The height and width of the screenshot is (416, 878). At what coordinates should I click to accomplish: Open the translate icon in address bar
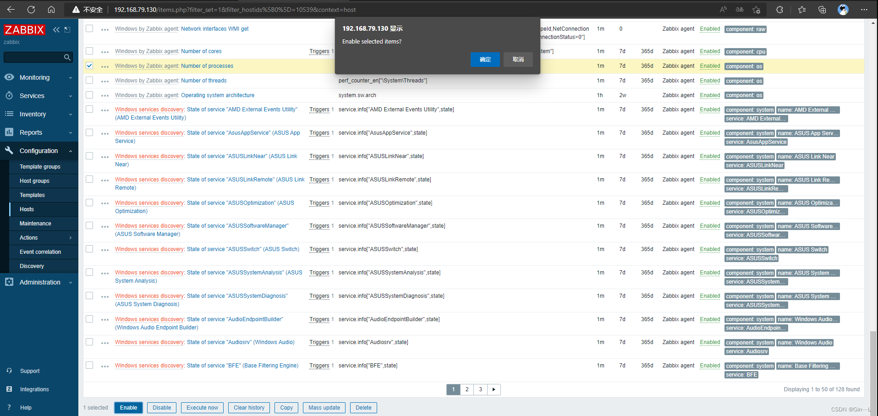[740, 10]
